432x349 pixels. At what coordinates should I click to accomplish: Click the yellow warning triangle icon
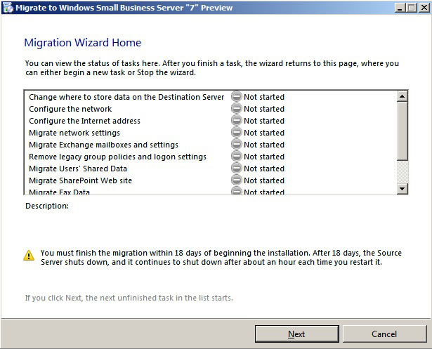(29, 255)
